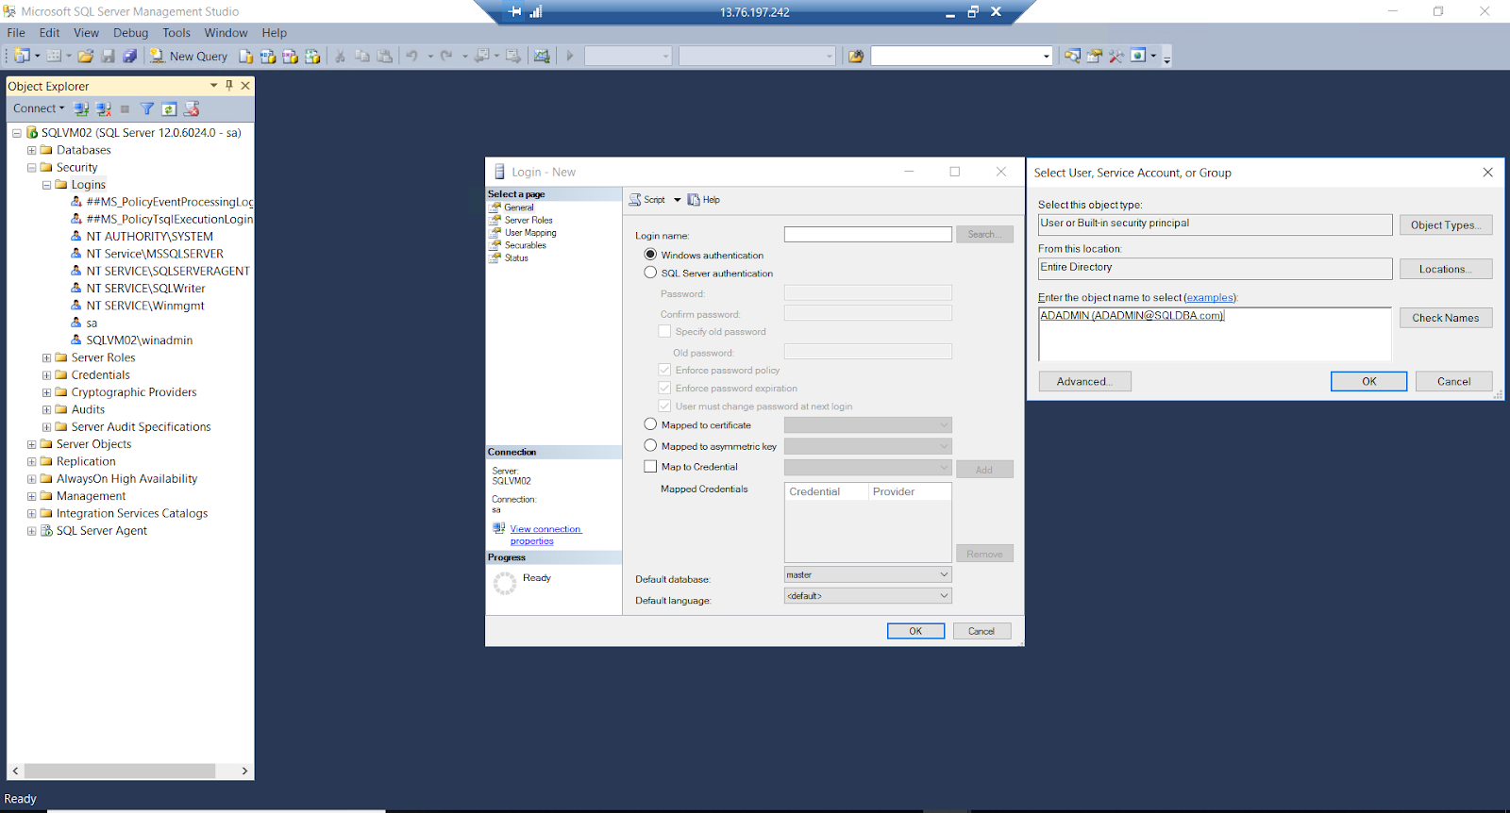Open Script dropdown arrow in Login dialog

677,200
